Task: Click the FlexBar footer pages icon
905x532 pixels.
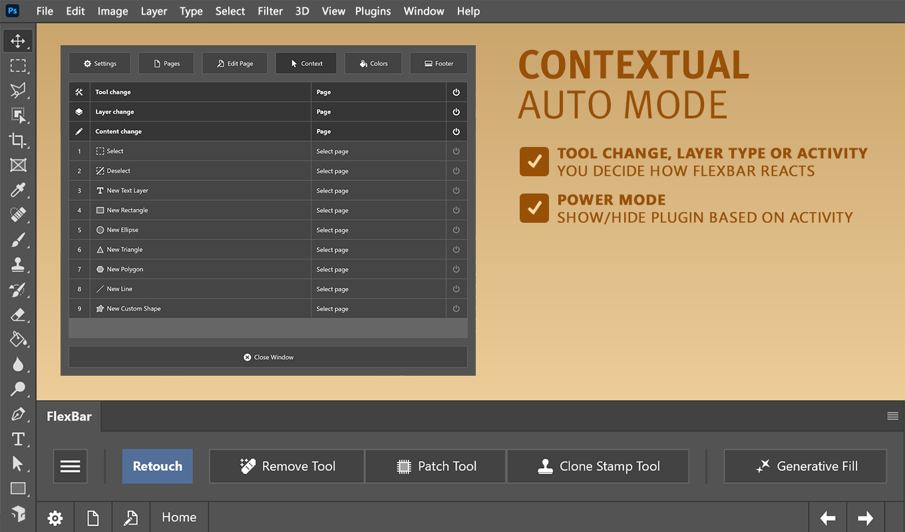Action: coord(93,517)
